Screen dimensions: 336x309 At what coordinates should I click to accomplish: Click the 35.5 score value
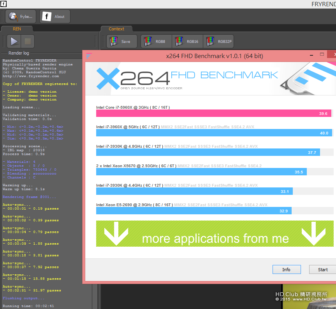pos(299,172)
